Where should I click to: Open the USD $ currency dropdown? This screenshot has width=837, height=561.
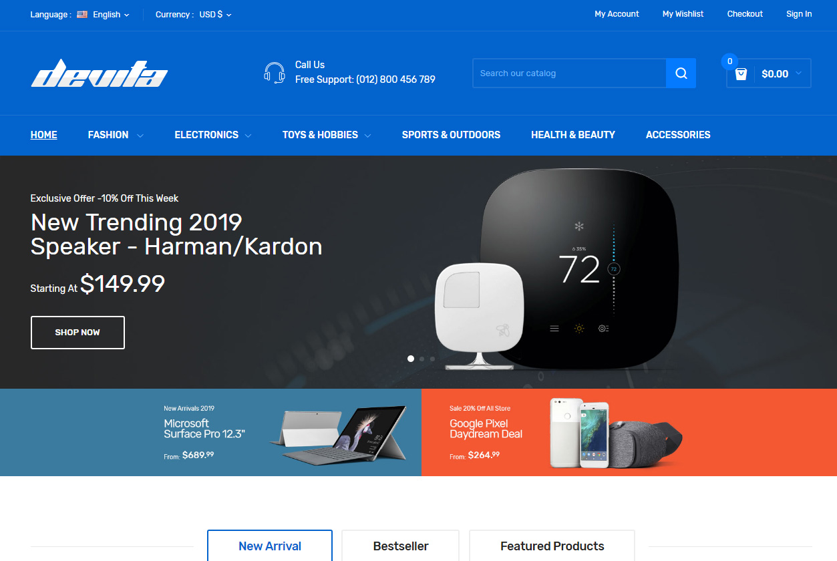tap(215, 14)
